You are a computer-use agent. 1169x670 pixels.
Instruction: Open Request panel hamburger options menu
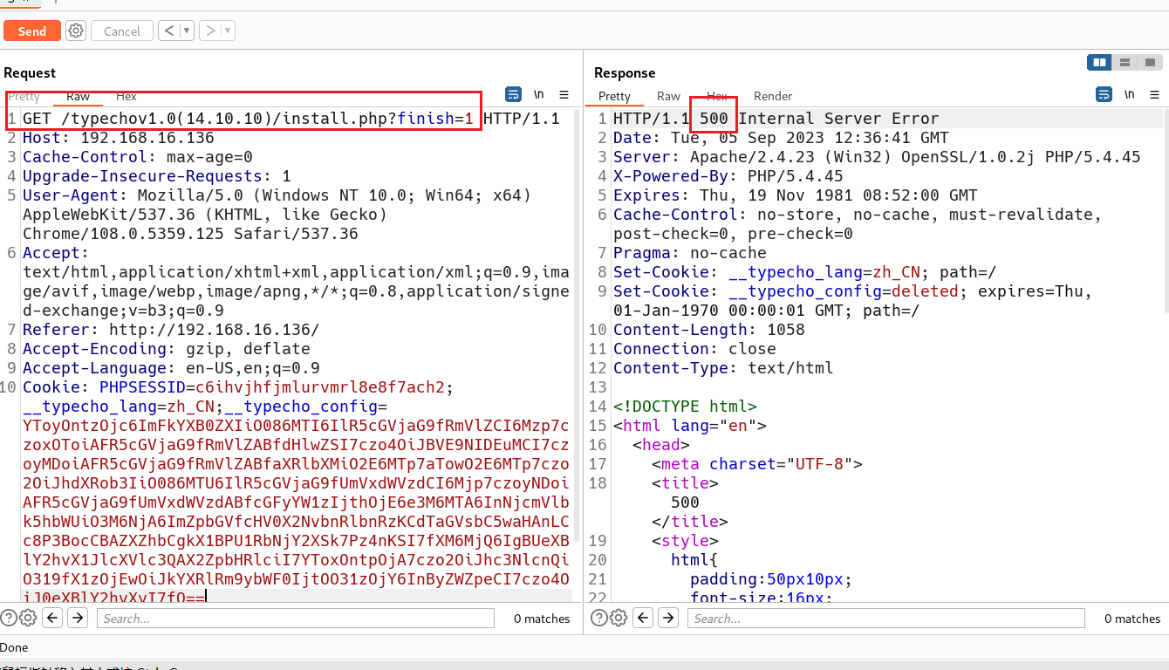(x=564, y=94)
